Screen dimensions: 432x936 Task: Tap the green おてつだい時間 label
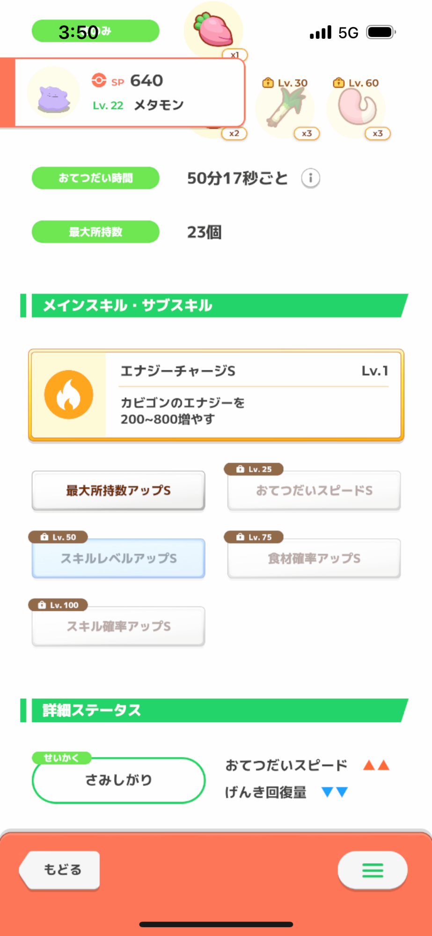(95, 178)
